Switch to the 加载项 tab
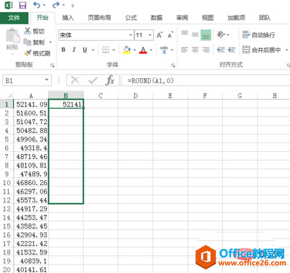 236,18
